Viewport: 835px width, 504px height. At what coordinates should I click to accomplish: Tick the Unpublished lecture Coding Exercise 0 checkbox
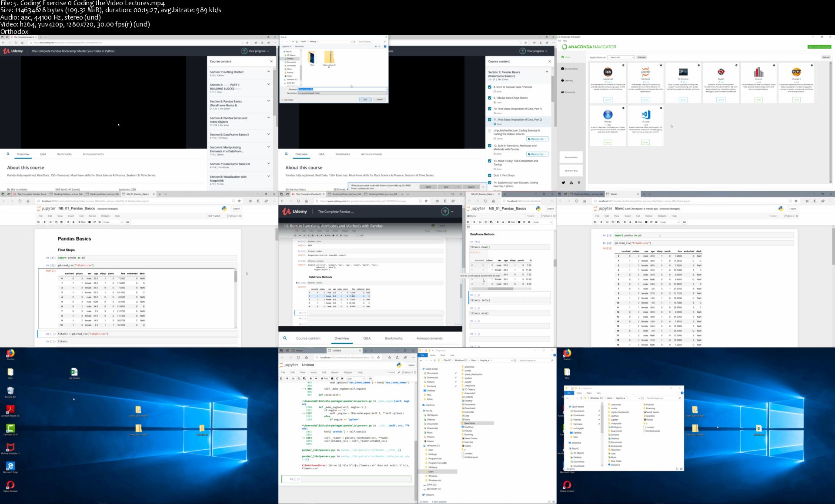point(490,130)
